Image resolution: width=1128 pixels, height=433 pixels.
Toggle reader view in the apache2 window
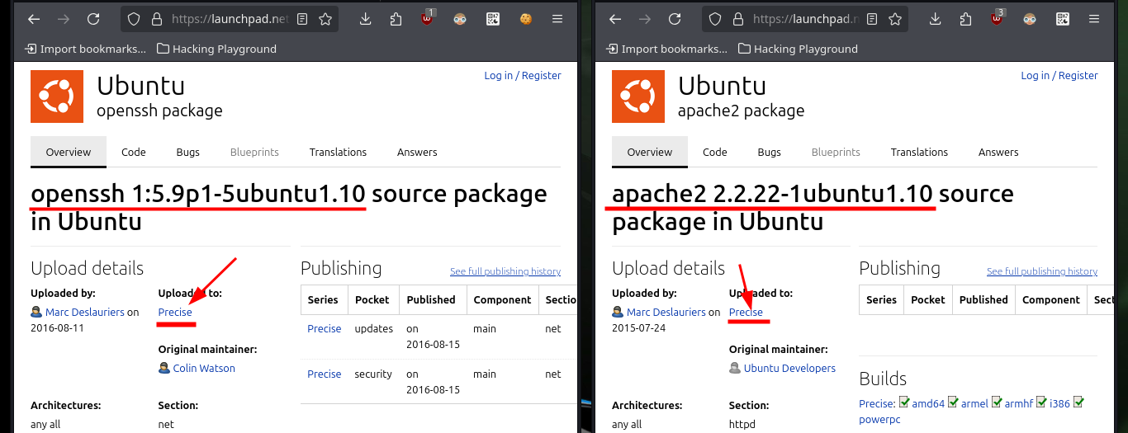point(872,18)
